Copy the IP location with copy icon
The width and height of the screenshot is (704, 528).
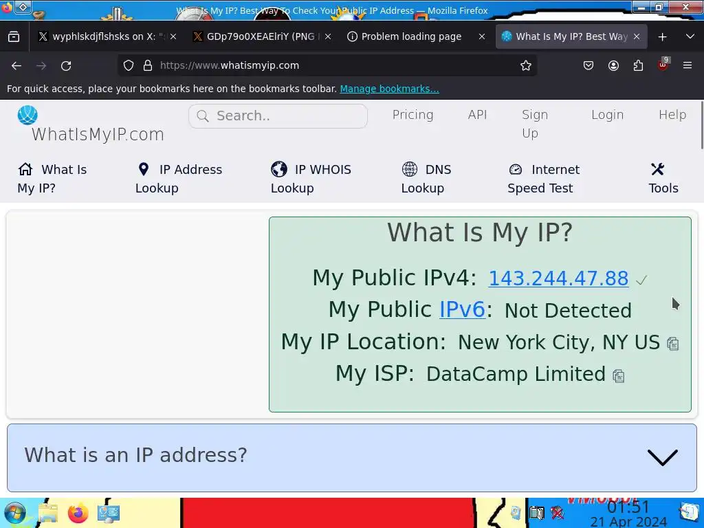click(x=672, y=344)
